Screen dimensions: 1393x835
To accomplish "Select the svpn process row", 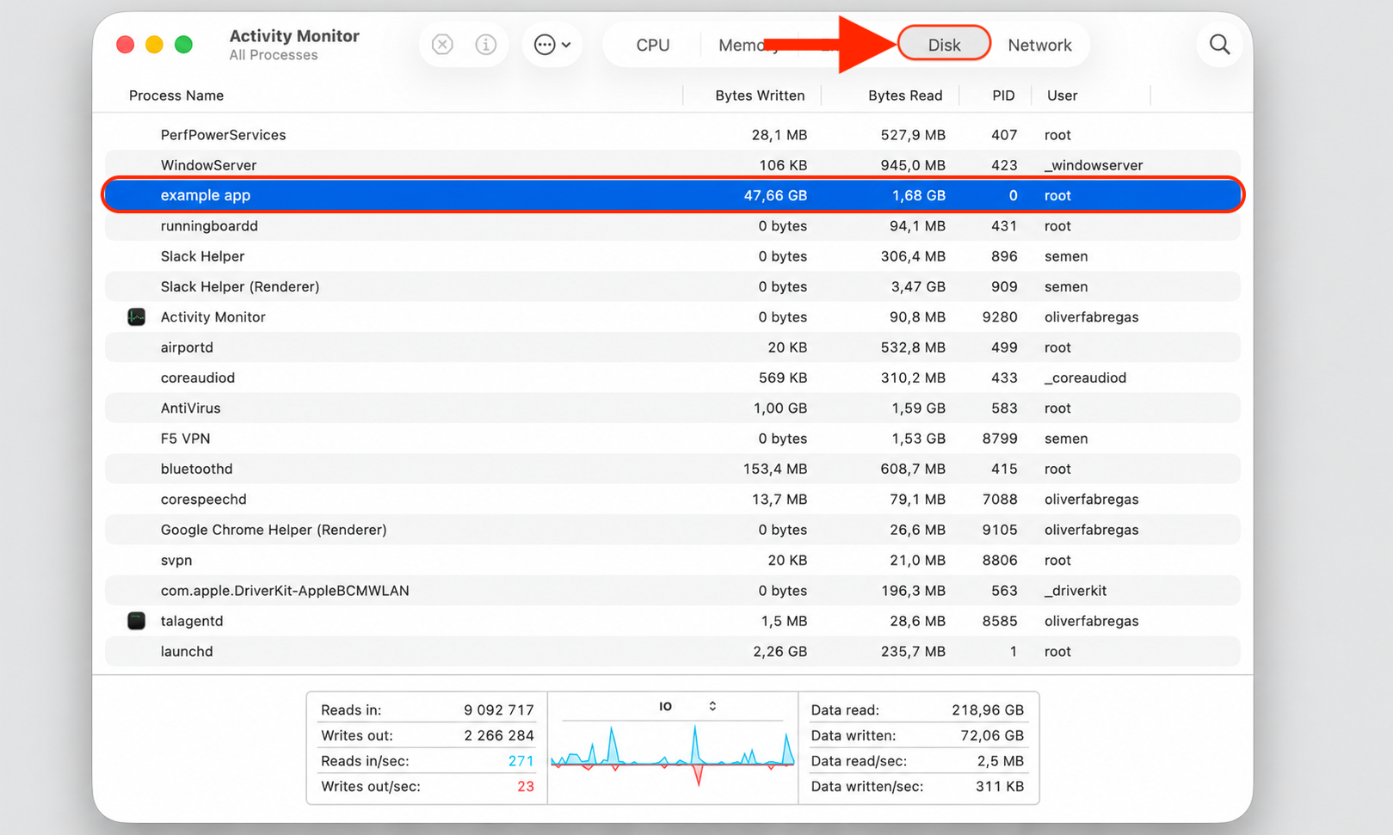I will point(673,560).
